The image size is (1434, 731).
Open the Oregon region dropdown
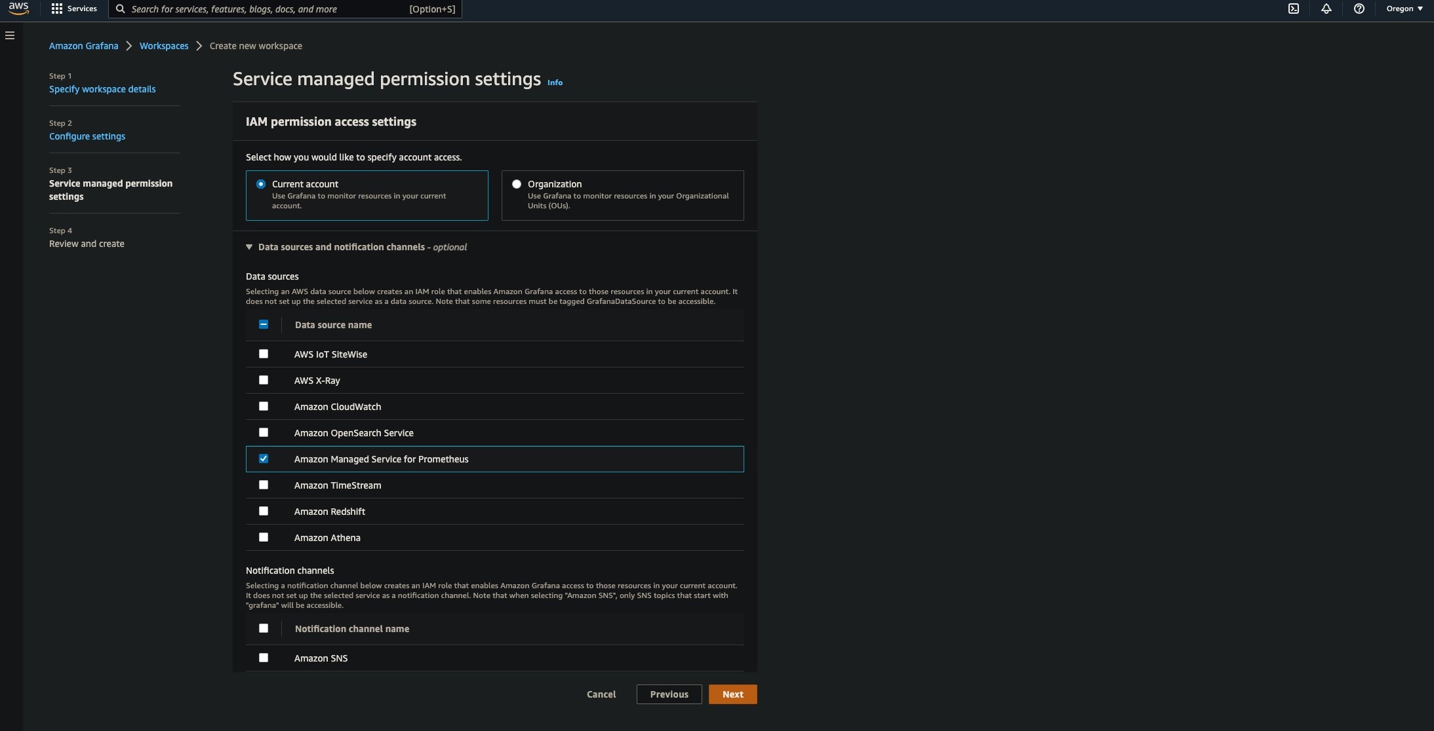click(x=1404, y=9)
